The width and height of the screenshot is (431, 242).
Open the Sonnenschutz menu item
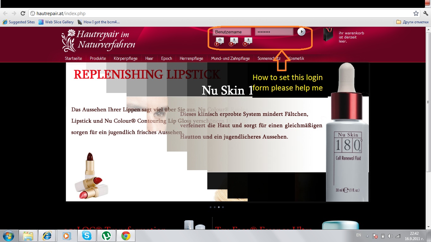(269, 58)
